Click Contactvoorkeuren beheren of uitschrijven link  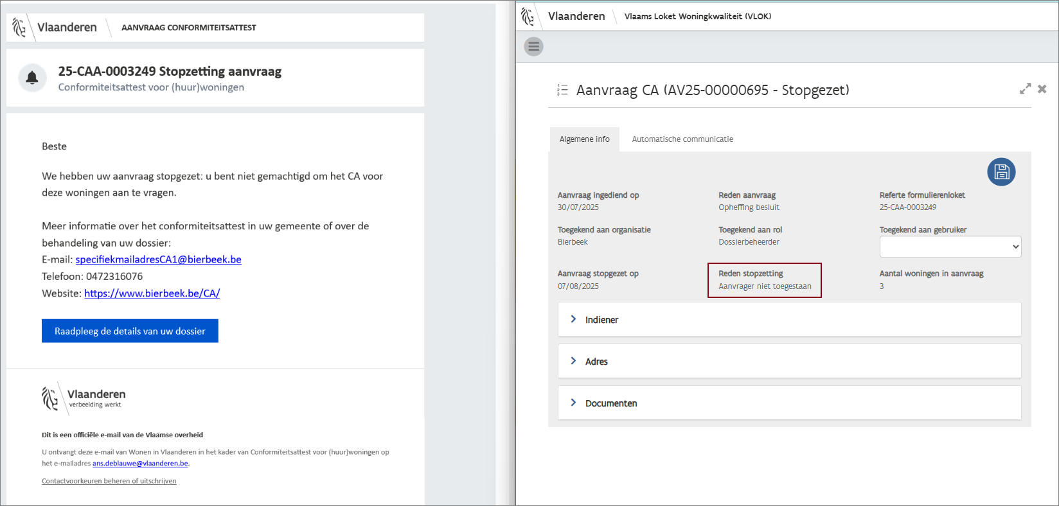click(109, 481)
